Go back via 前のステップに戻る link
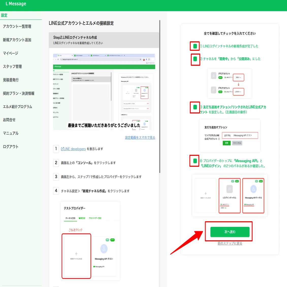Viewport: 287px width, 287px height. (x=230, y=243)
